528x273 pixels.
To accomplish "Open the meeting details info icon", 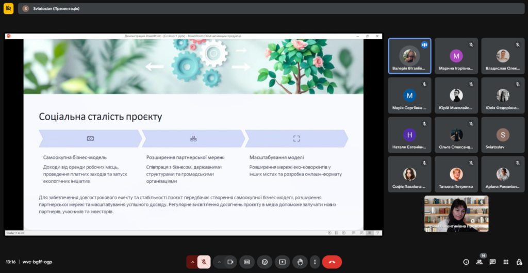I will coord(466,262).
